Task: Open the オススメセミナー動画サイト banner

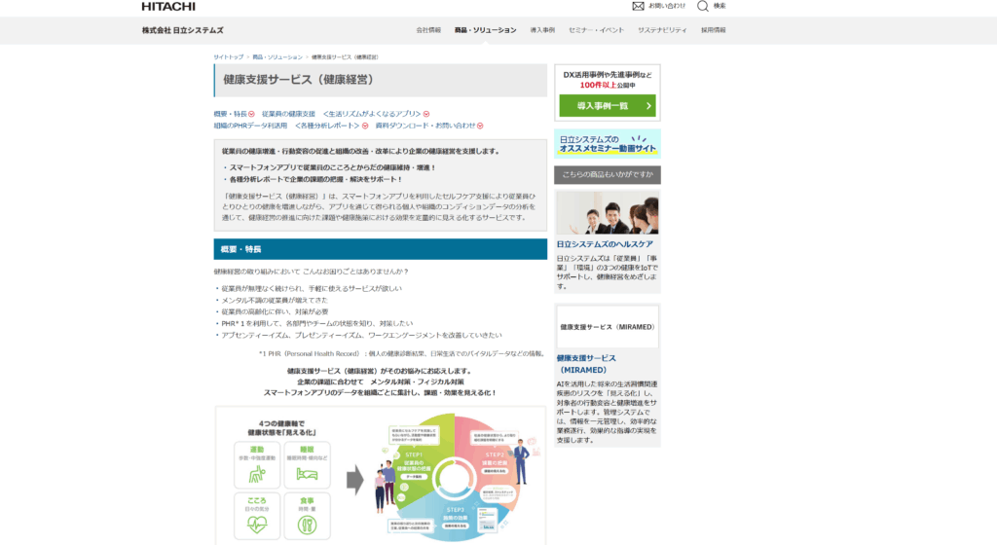Action: pyautogui.click(x=608, y=144)
